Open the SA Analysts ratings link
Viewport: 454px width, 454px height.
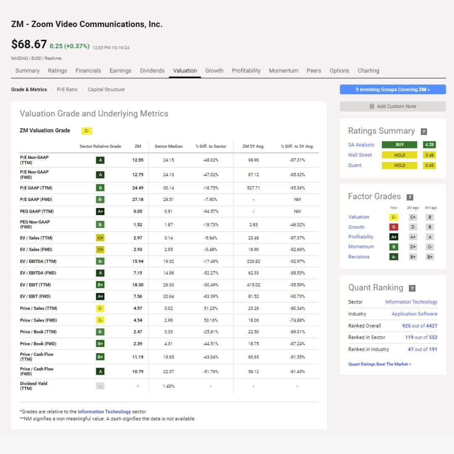361,145
